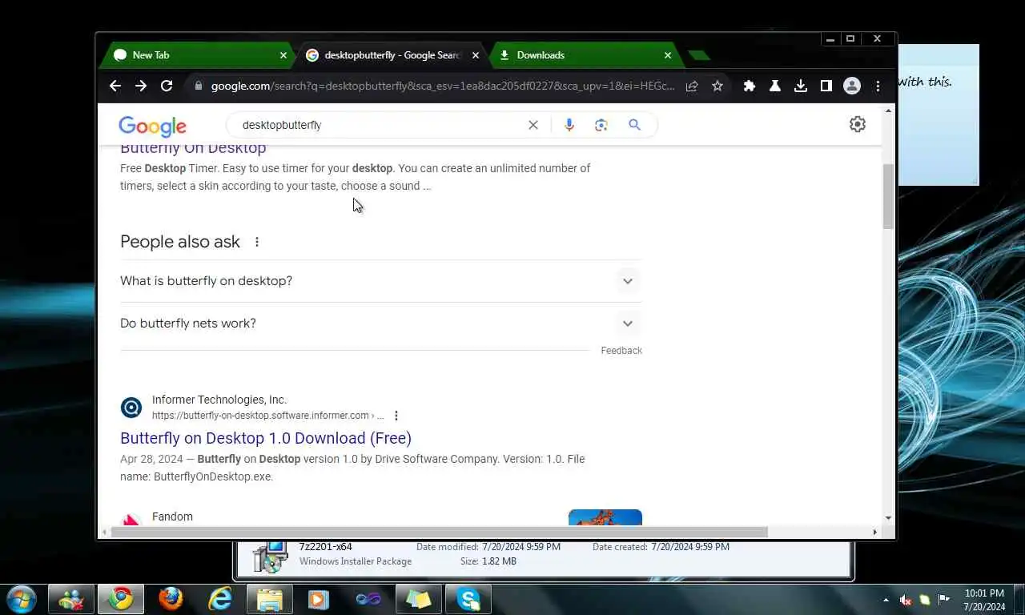The width and height of the screenshot is (1025, 615).
Task: Open Chrome three-dot menu
Action: 878,86
